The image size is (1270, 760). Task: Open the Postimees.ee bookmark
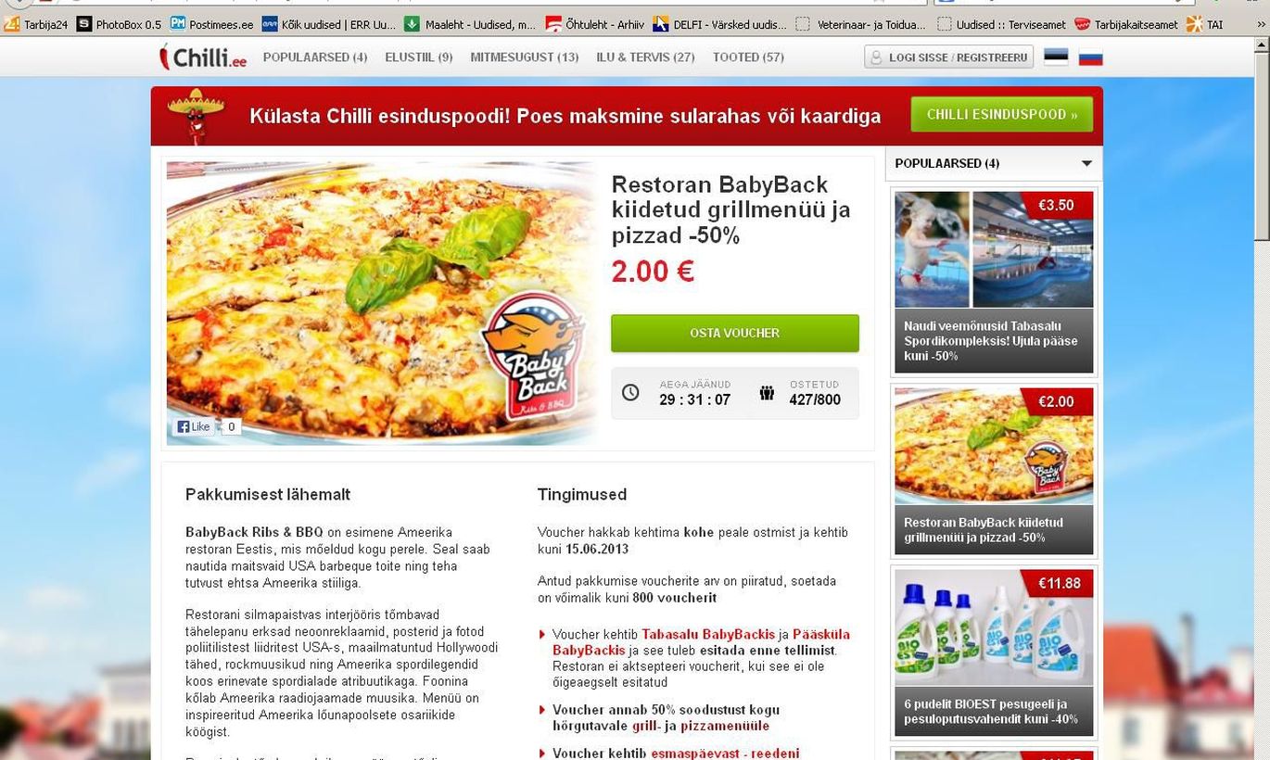211,24
